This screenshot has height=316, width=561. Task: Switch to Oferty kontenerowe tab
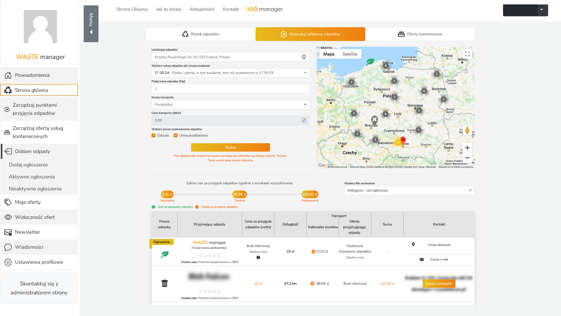420,34
